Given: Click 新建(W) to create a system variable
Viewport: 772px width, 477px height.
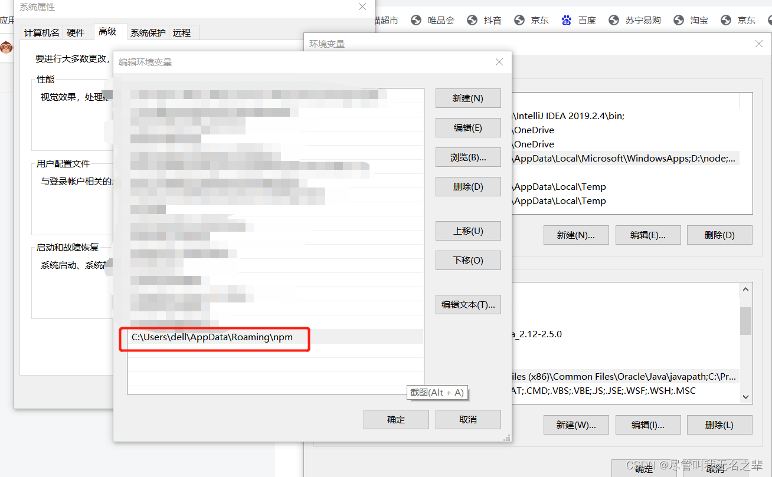Looking at the screenshot, I should [576, 425].
